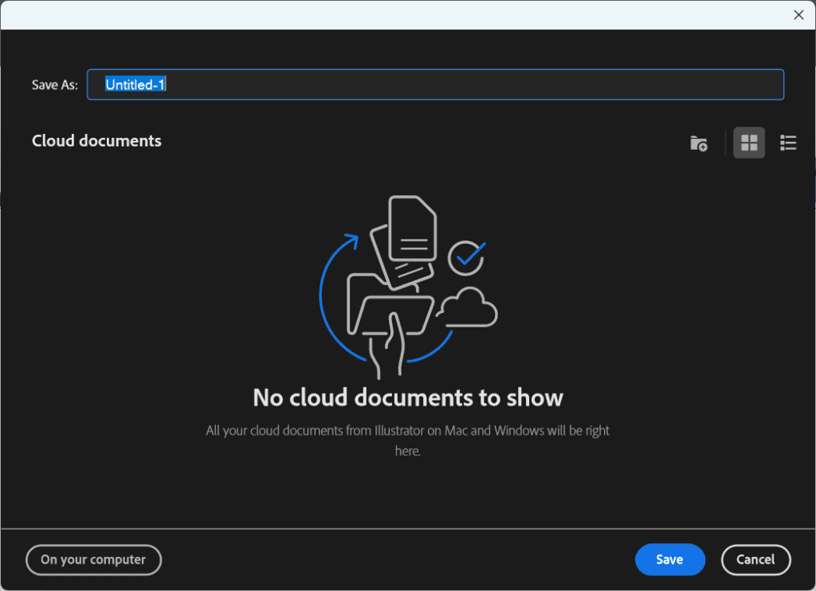816x591 pixels.
Task: Click the Save As label
Action: point(55,84)
